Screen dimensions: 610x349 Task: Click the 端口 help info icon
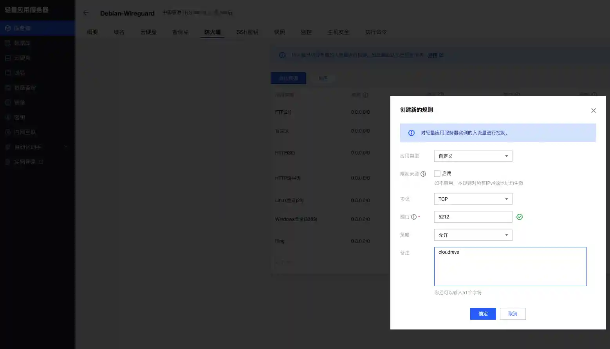[x=414, y=217]
